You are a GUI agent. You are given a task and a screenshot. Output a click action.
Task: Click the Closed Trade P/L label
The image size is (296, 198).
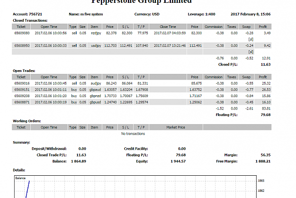[x=52, y=155]
